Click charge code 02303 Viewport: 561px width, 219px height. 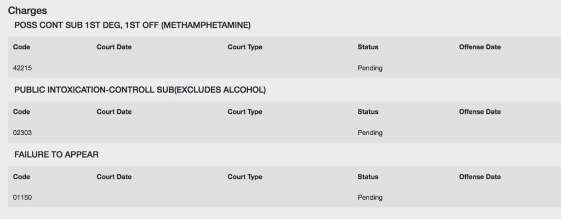22,132
